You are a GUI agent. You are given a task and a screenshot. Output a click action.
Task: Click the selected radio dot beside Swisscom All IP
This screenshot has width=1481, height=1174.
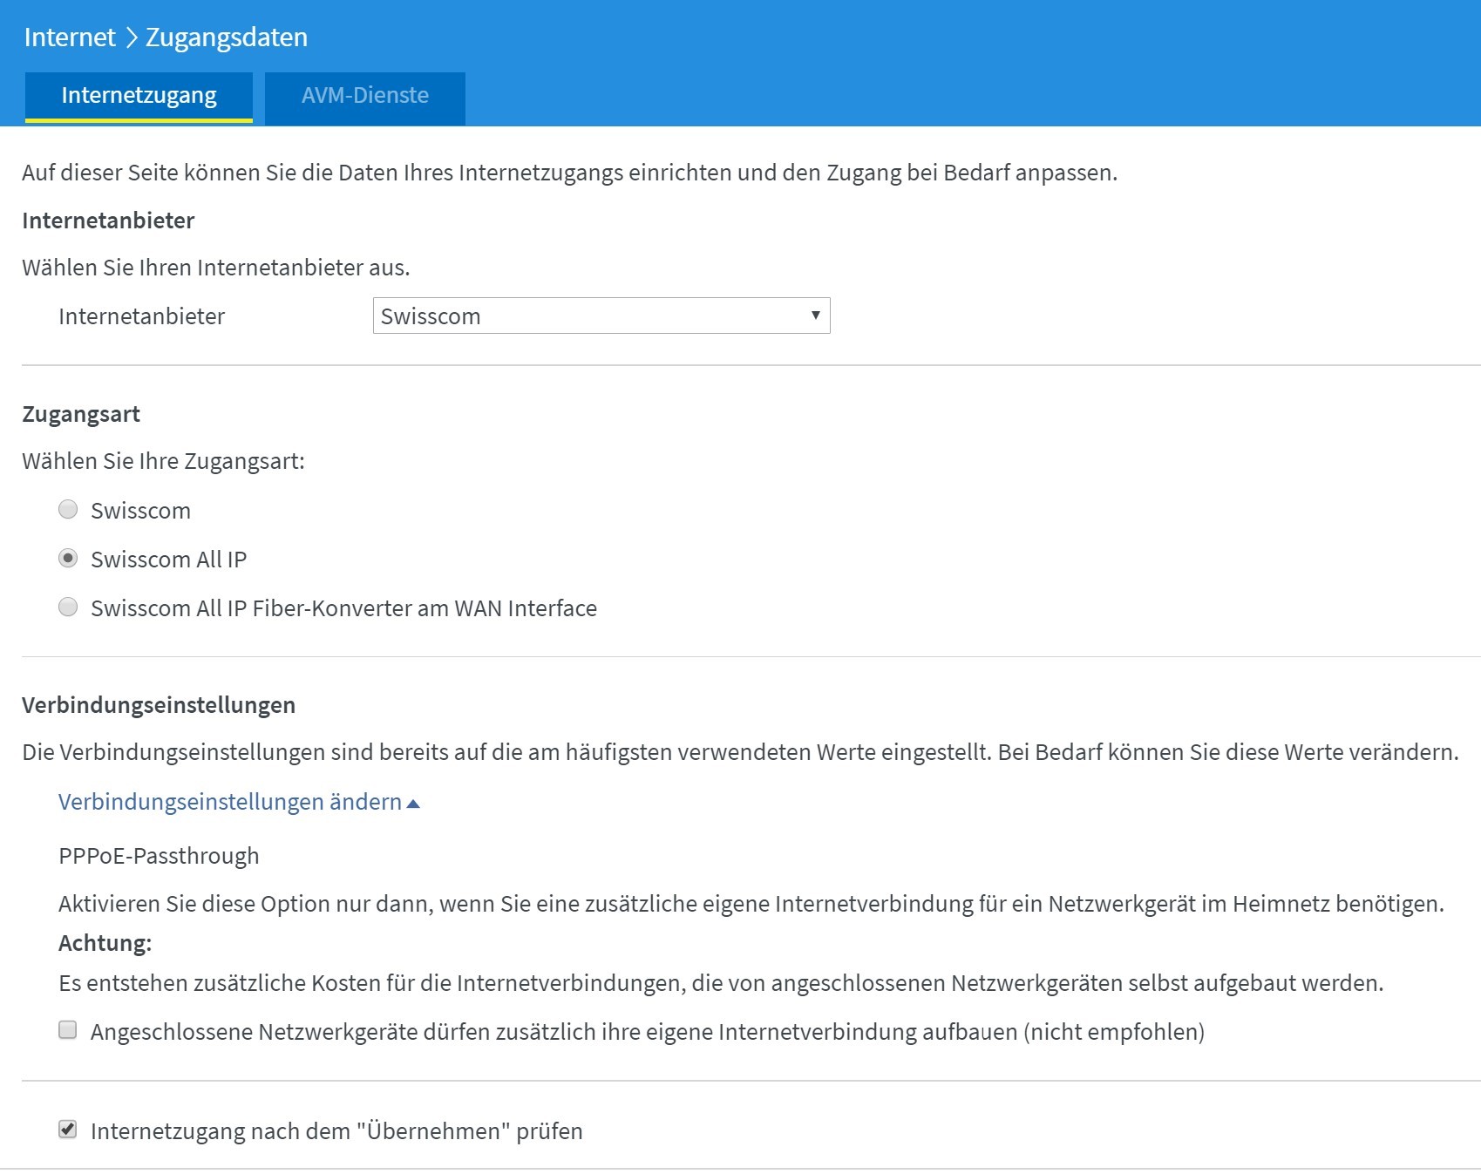67,560
